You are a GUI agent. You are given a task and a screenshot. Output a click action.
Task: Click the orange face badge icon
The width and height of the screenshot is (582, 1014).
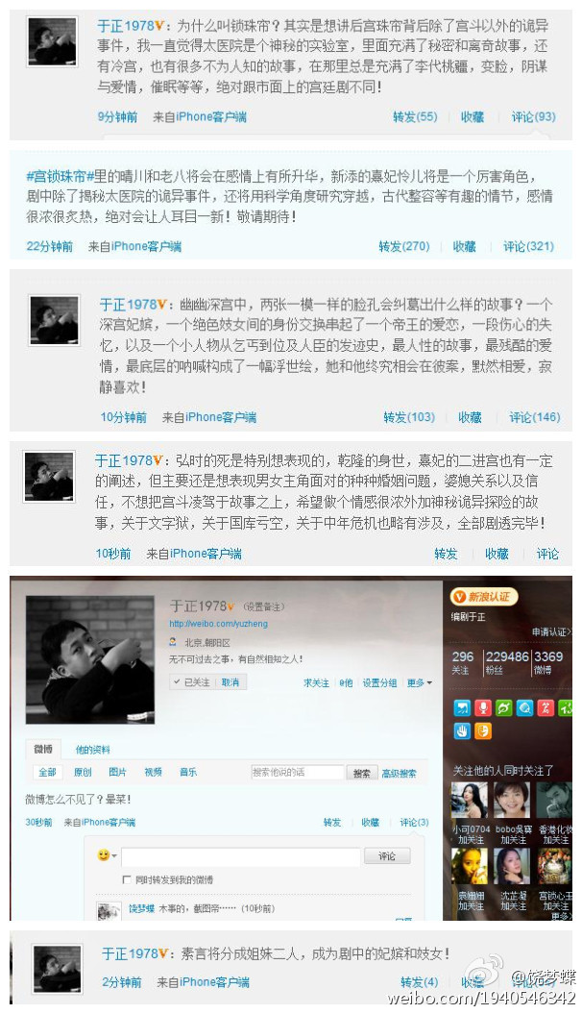pos(483,730)
